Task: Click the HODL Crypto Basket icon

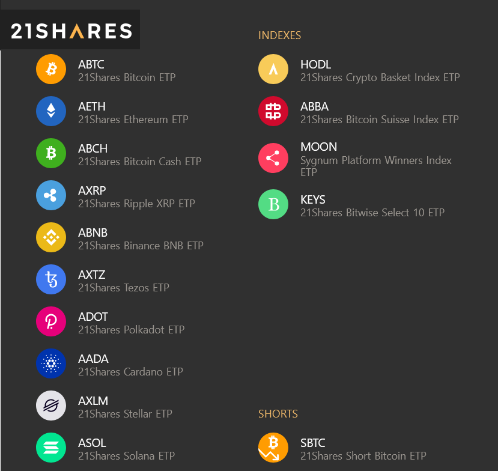Action: (x=273, y=69)
